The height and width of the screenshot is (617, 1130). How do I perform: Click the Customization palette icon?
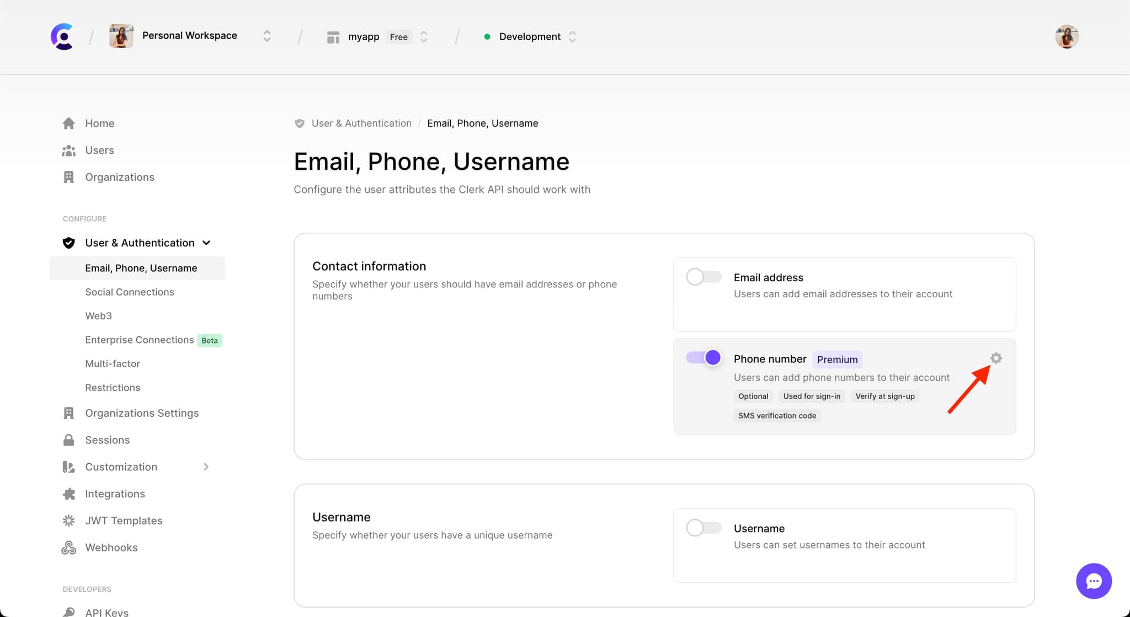pyautogui.click(x=68, y=467)
